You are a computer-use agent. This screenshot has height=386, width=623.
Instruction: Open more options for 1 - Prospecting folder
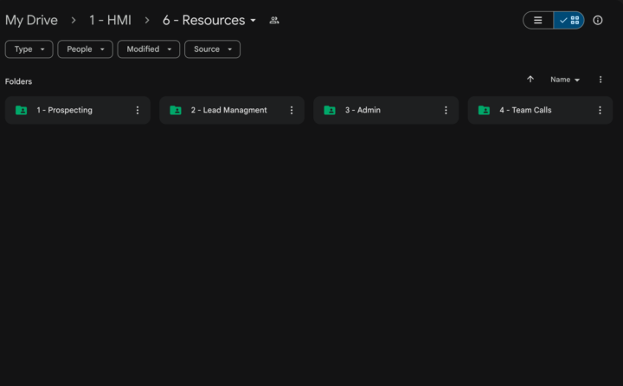pos(138,110)
